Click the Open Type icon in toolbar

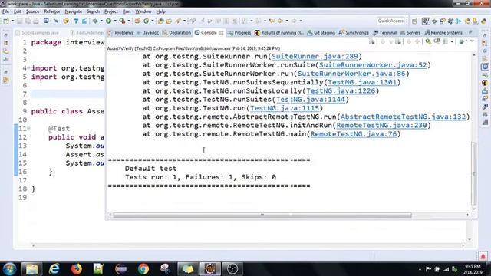coord(160,21)
